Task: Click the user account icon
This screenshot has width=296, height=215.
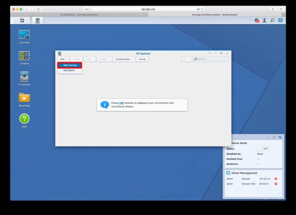Action: coord(264,20)
